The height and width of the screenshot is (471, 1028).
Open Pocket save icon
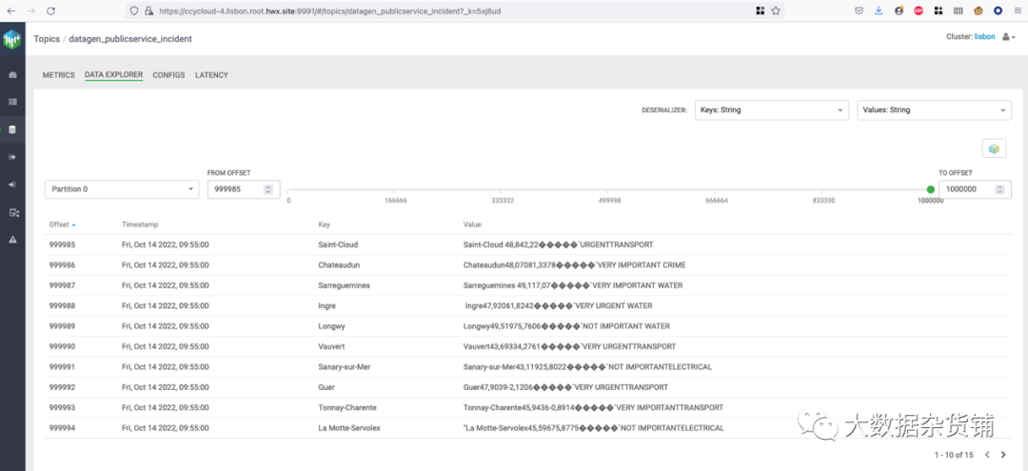coord(859,10)
